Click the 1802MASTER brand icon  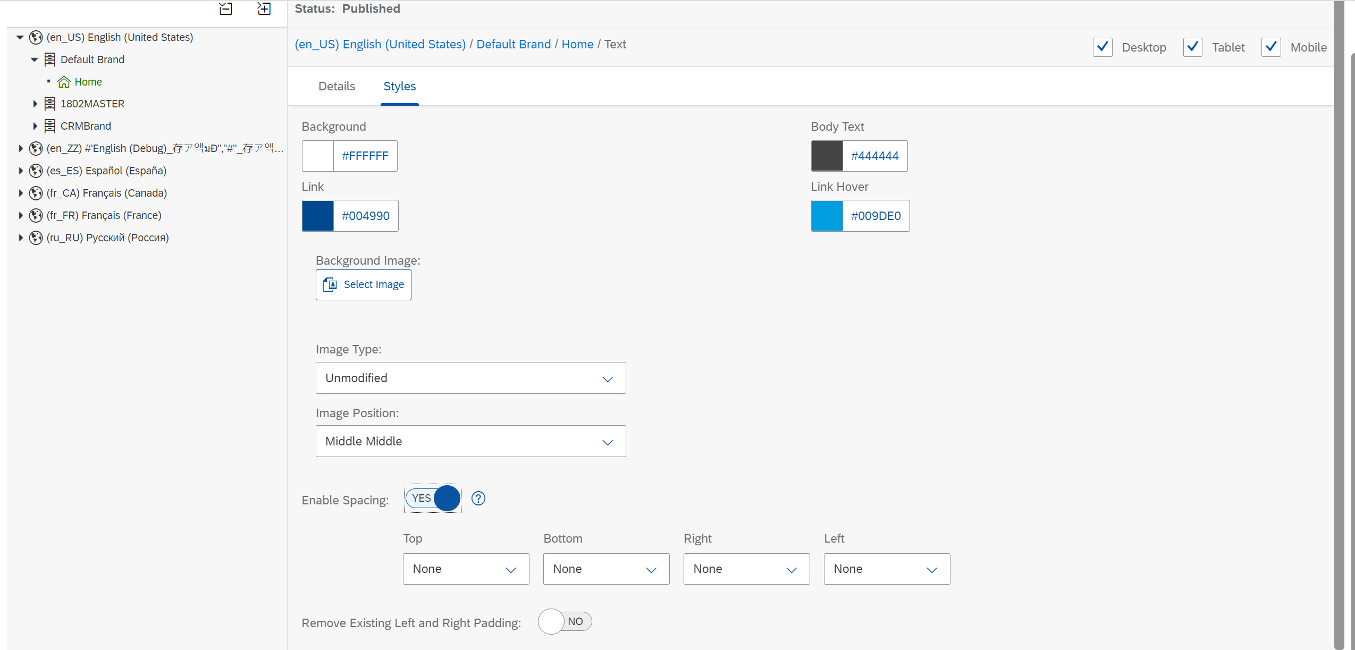[49, 104]
